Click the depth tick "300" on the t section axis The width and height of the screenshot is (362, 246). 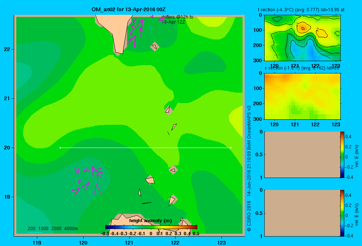pyautogui.click(x=257, y=60)
